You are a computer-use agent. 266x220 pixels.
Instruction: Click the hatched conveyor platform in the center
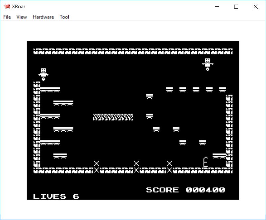pyautogui.click(x=113, y=117)
